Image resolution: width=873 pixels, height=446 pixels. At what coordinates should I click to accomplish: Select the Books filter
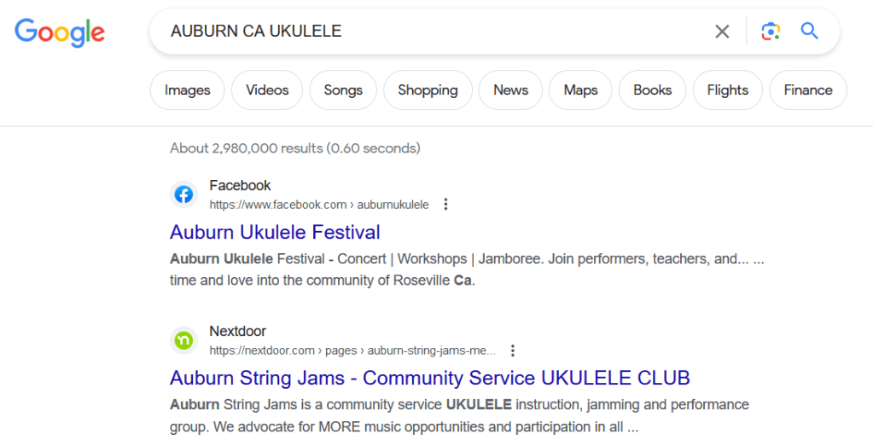(x=652, y=90)
